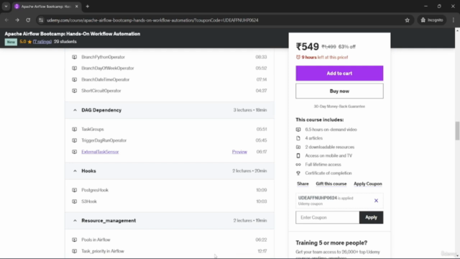This screenshot has width=460, height=259.
Task: Reload the page in browser toolbar
Action: pyautogui.click(x=28, y=20)
